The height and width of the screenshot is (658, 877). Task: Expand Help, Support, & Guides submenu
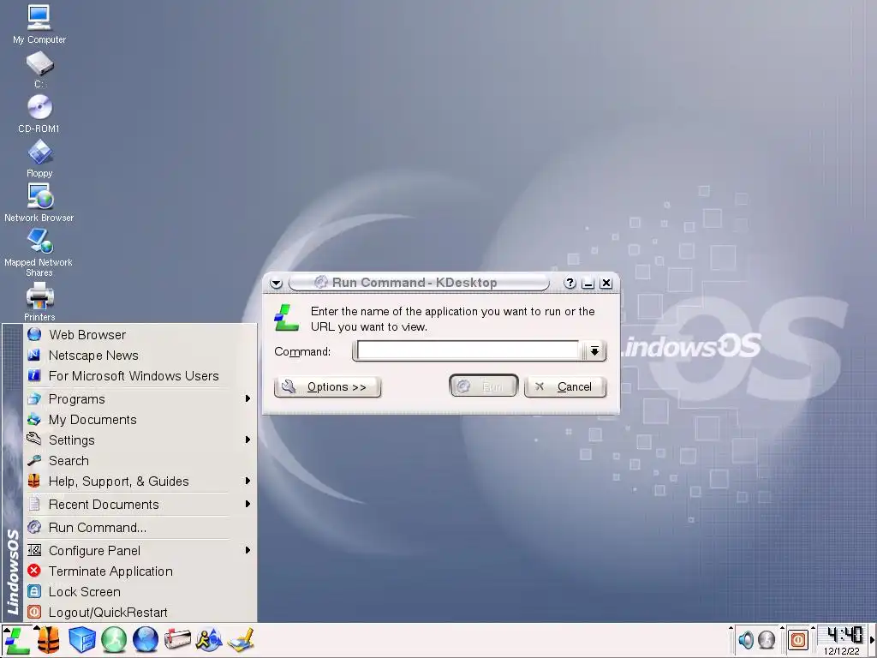140,482
